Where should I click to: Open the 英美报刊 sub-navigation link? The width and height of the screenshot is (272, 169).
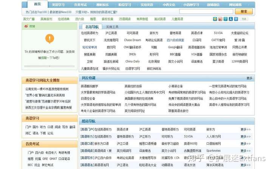click(46, 19)
